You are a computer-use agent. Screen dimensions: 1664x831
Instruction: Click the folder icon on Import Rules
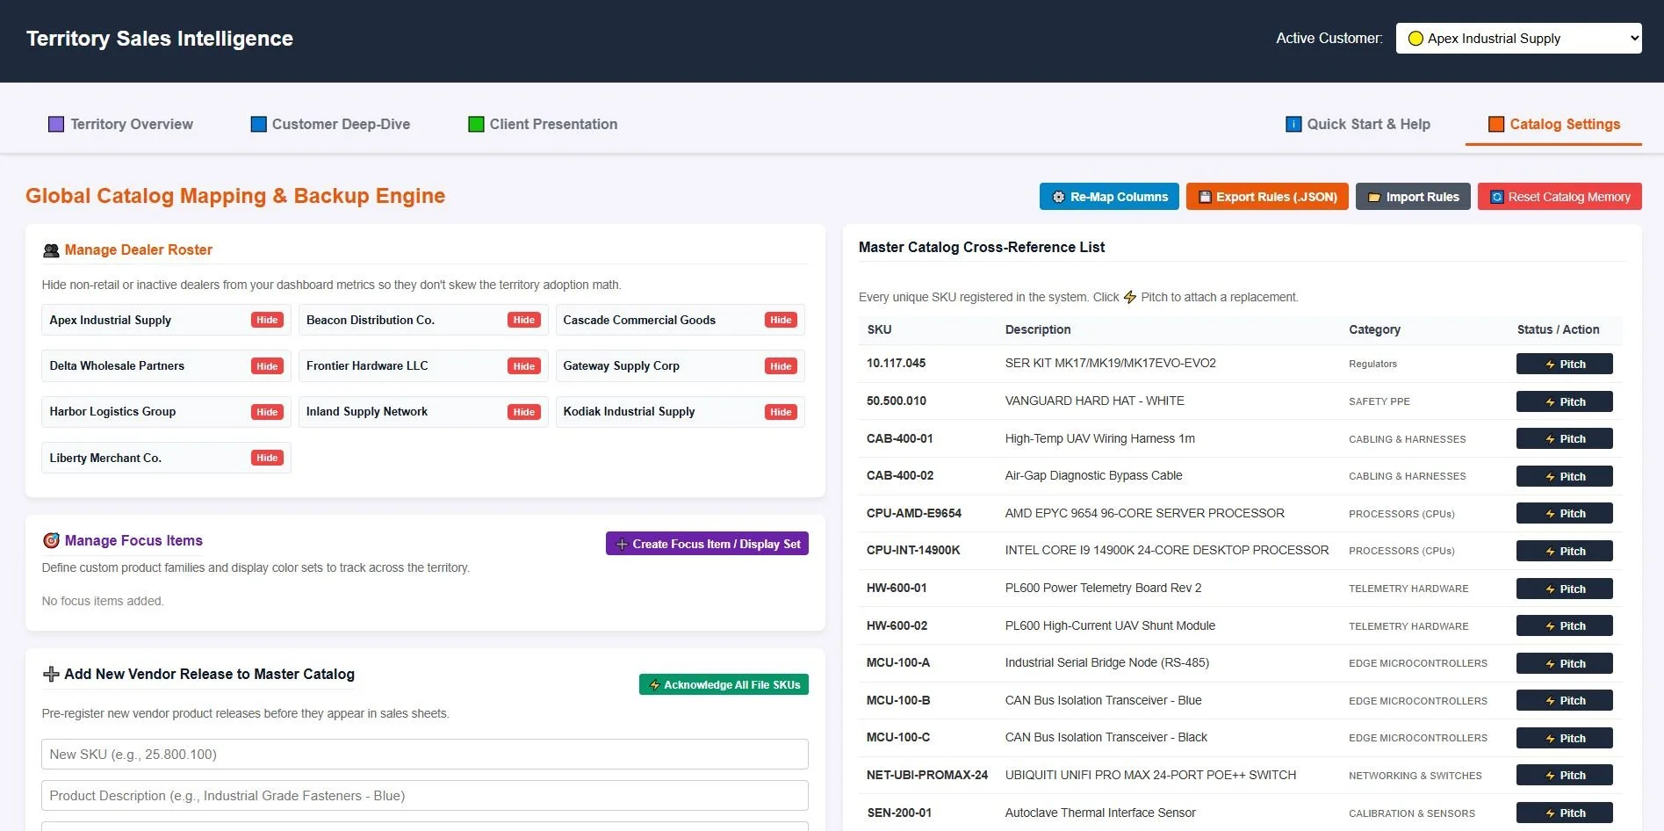(x=1374, y=197)
